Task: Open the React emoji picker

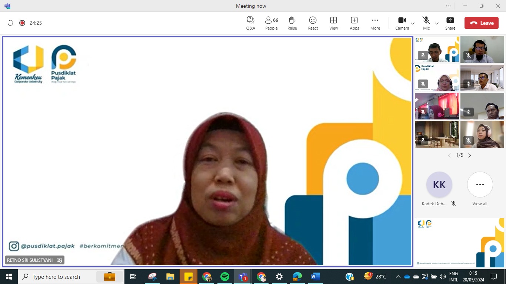Action: point(313,23)
